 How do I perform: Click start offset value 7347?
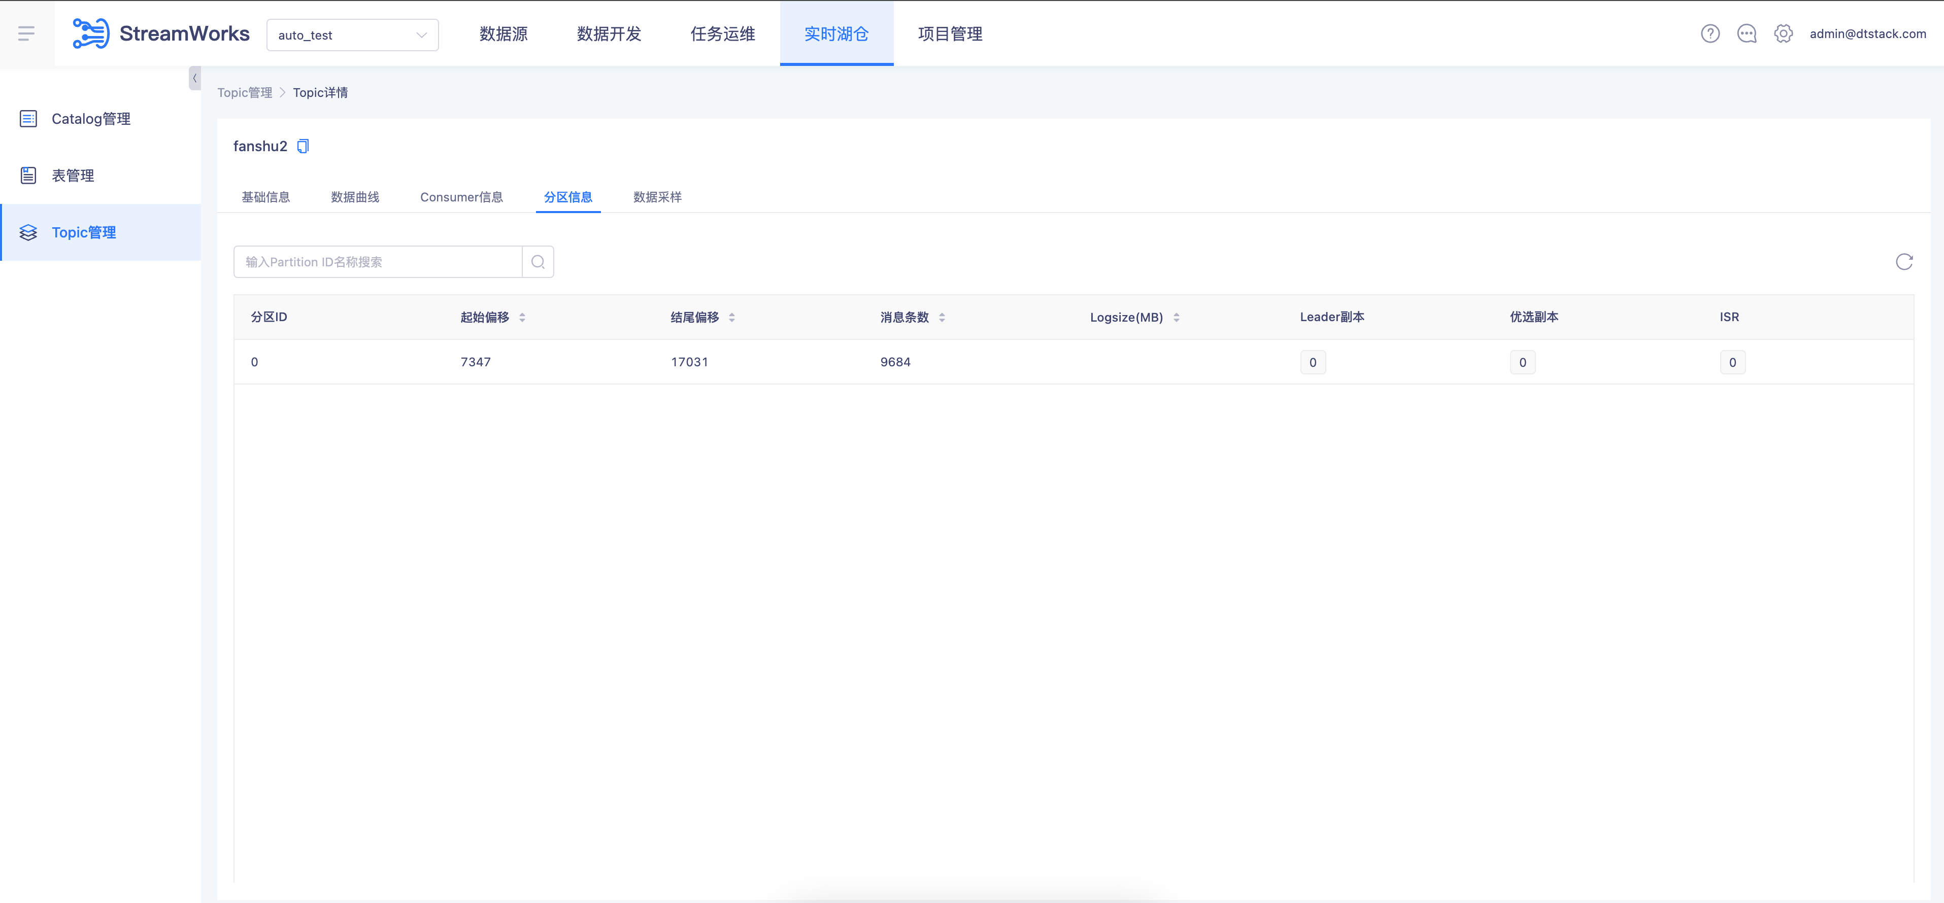click(476, 362)
